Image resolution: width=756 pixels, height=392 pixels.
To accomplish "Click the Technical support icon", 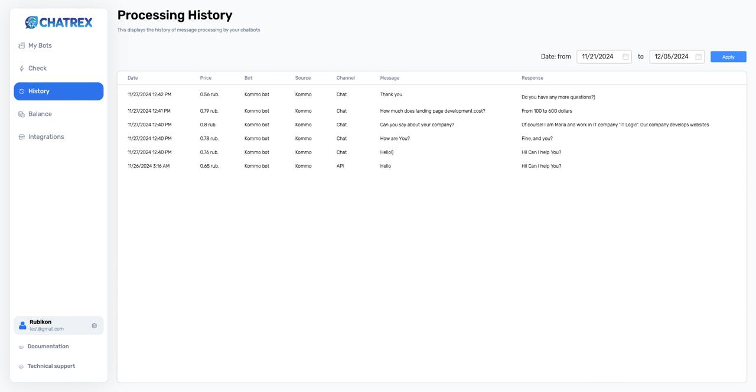I will 21,366.
